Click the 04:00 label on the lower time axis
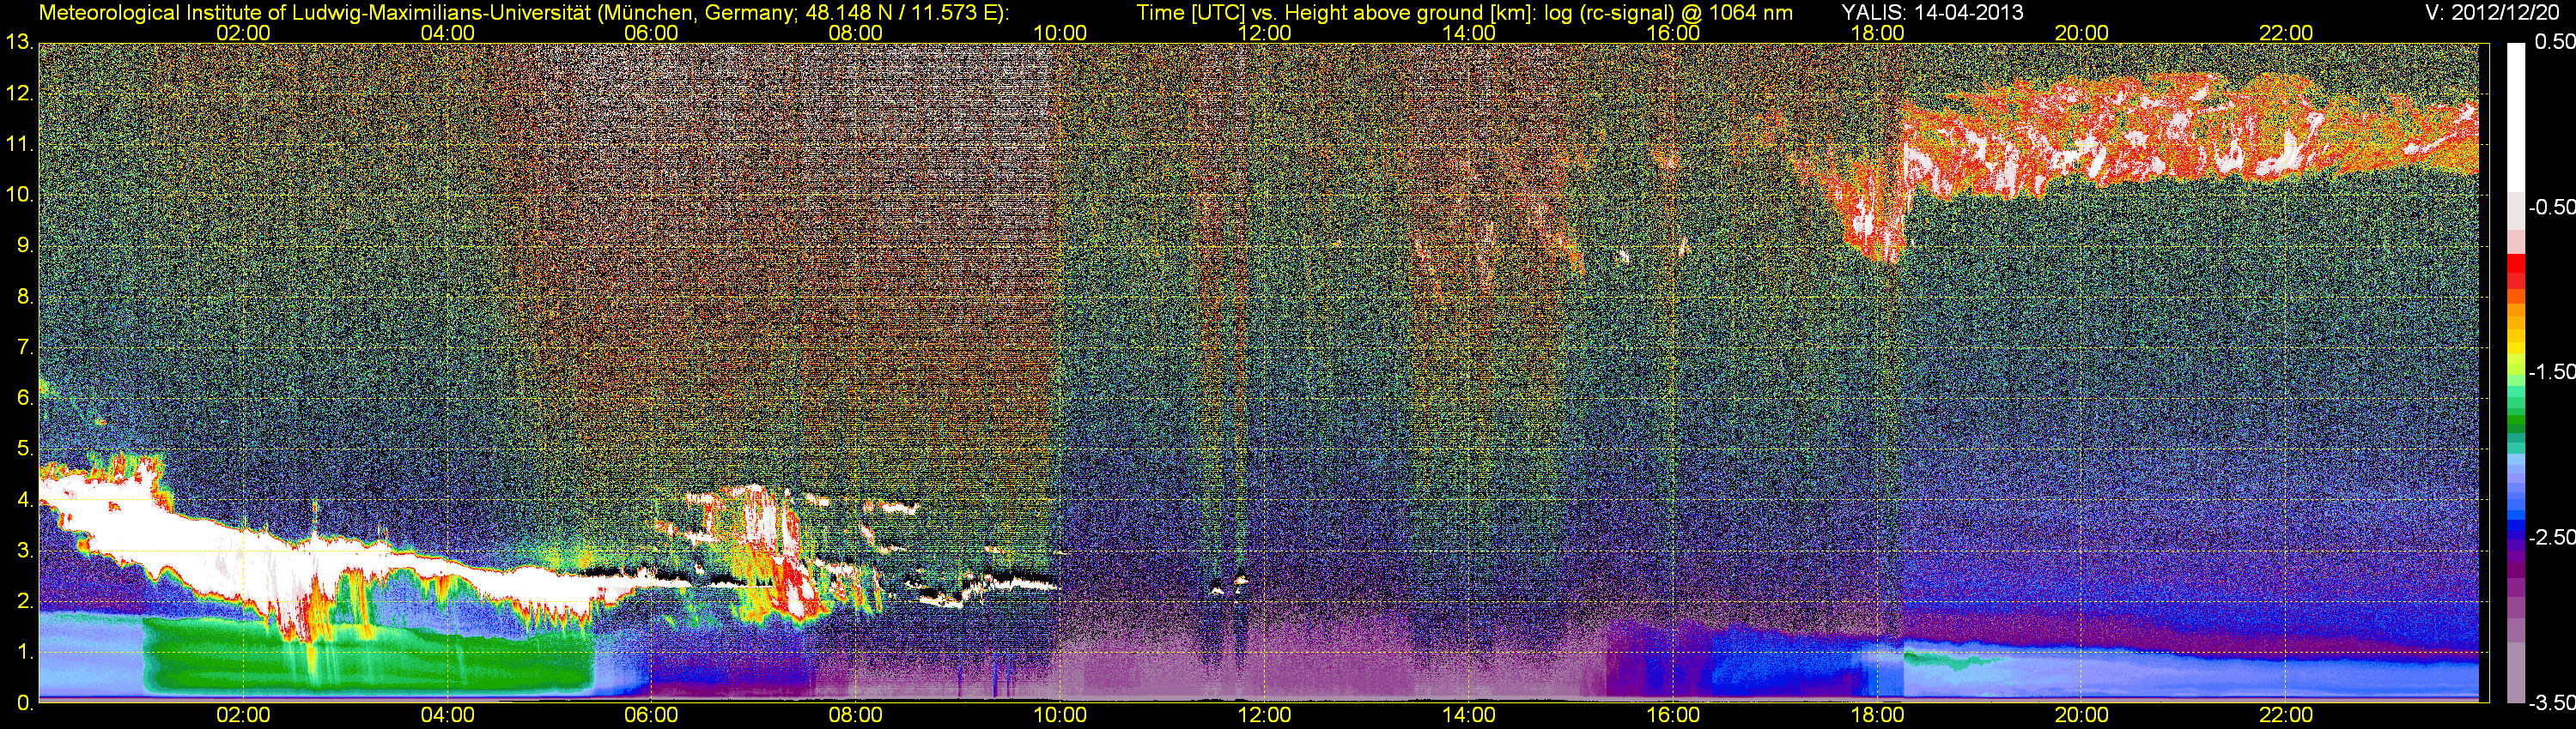This screenshot has height=729, width=2576. tap(447, 715)
